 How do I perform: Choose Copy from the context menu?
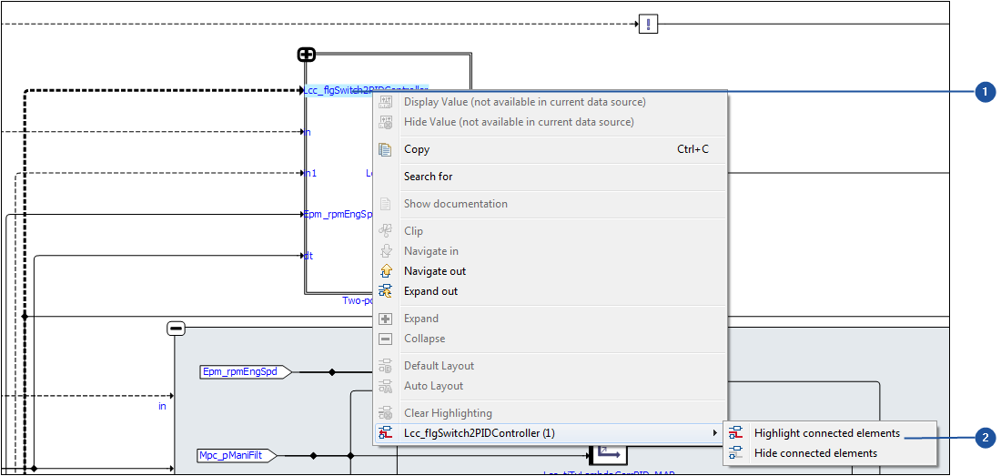[417, 149]
